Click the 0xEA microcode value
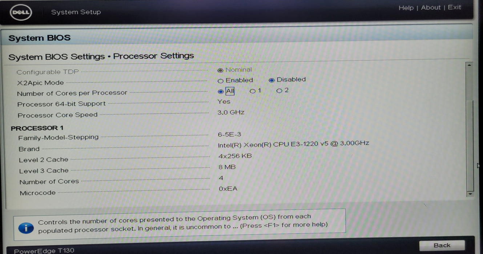 pyautogui.click(x=228, y=189)
